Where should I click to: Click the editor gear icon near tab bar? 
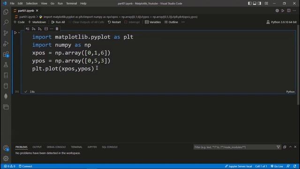277,11
